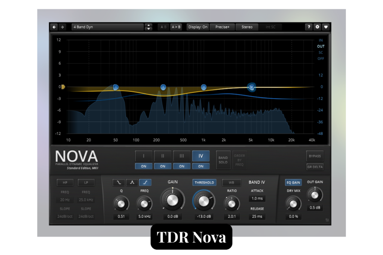Select the high shelf filter shape icon
This screenshot has height=255, width=383.
click(x=145, y=182)
